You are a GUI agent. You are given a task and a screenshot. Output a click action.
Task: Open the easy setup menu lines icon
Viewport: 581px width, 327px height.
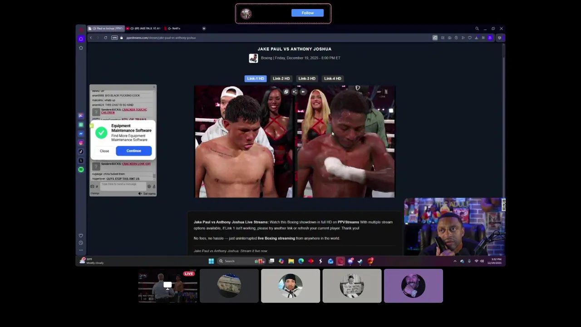(483, 38)
